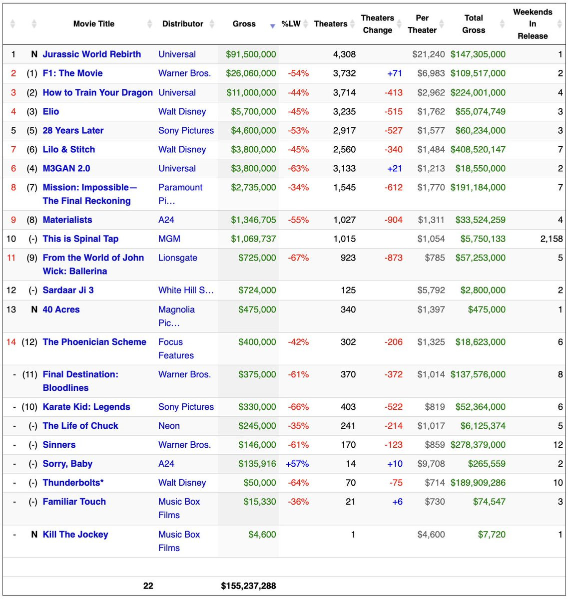Open the Materialists movie link
Image resolution: width=571 pixels, height=599 pixels.
pos(67,220)
